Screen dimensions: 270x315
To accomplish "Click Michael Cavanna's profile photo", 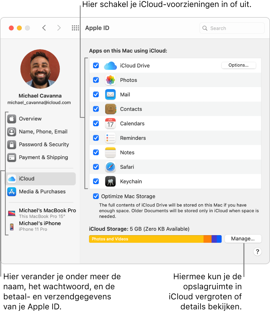I will click(40, 69).
